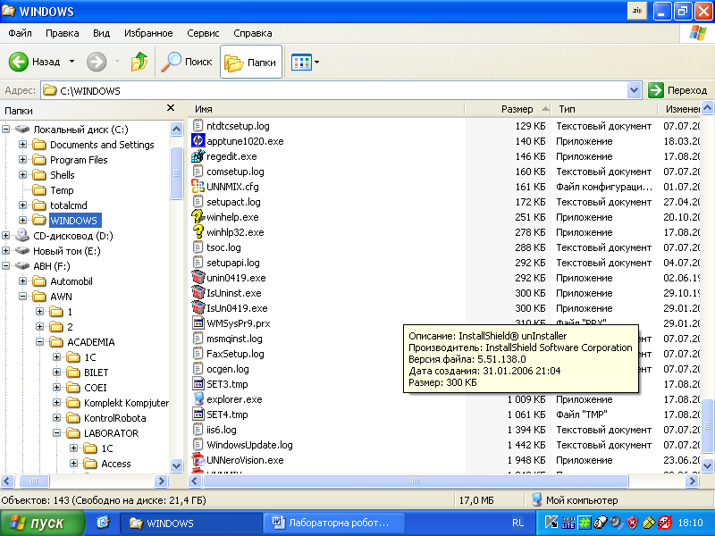Image resolution: width=715 pixels, height=536 pixels.
Task: Go up one folder level icon
Action: tap(139, 62)
